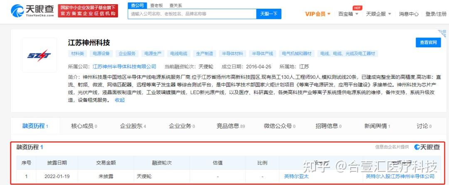Click the SZT company logo thumbnail

coord(39,55)
